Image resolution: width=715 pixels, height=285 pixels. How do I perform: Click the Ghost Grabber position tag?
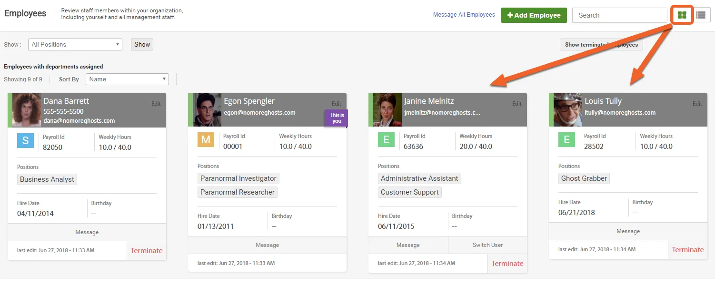(584, 178)
